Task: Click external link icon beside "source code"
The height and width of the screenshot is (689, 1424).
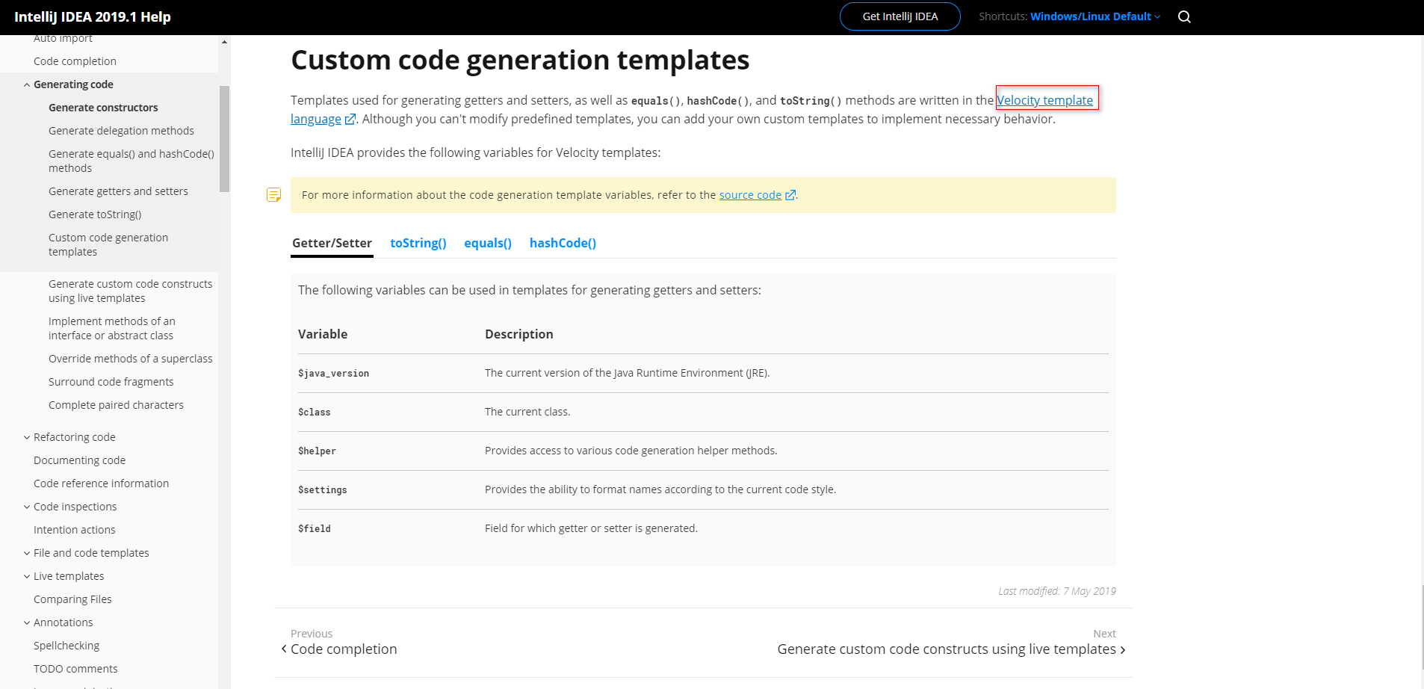Action: [x=790, y=194]
